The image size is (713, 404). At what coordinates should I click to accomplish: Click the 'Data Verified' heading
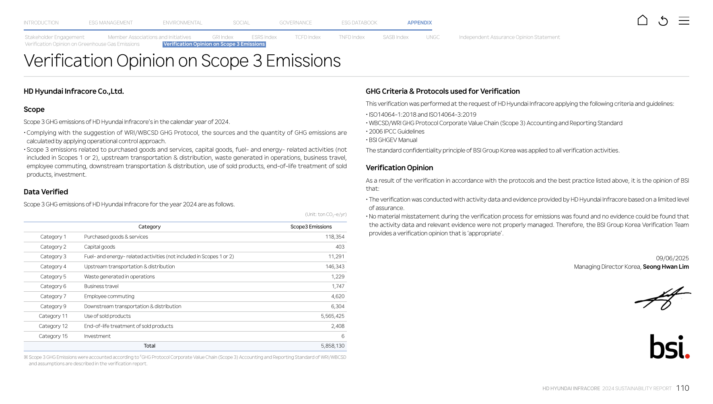[x=46, y=192]
